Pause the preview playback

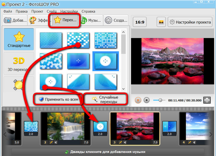[138, 100]
